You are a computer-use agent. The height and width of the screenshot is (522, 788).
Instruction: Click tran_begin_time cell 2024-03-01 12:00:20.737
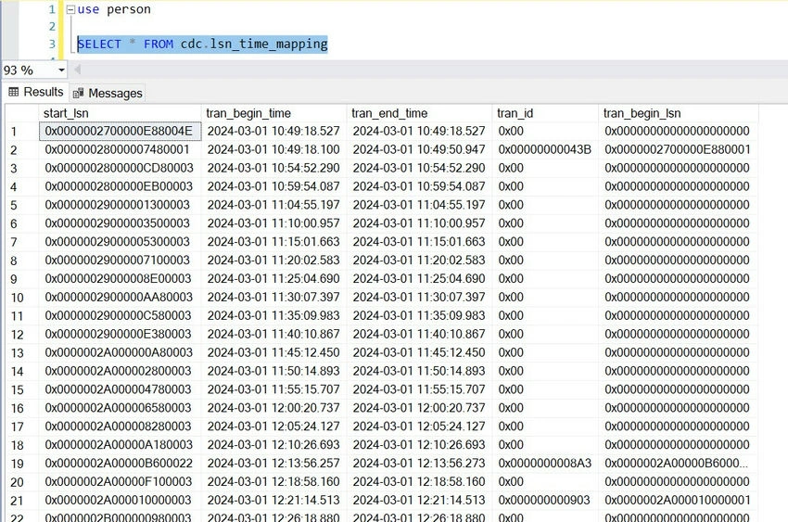[273, 408]
